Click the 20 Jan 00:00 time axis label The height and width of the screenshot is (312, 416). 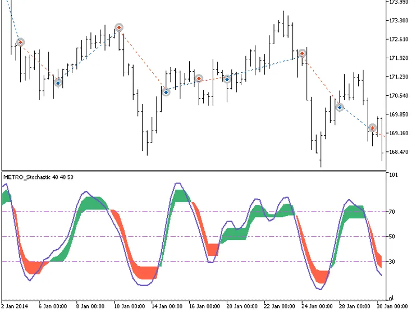[x=242, y=306]
